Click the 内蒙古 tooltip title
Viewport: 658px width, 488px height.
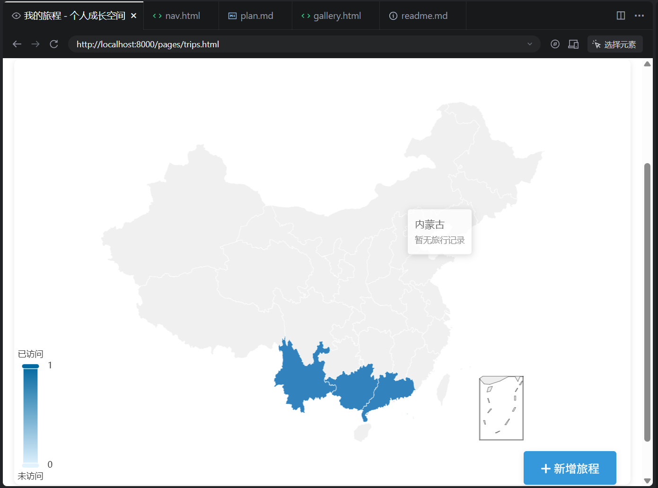pyautogui.click(x=430, y=224)
